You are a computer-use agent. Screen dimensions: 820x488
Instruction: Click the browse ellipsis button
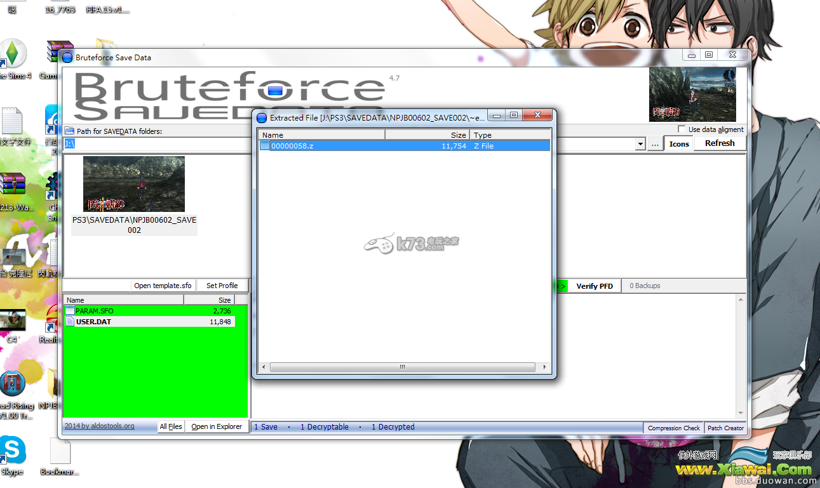(x=655, y=144)
